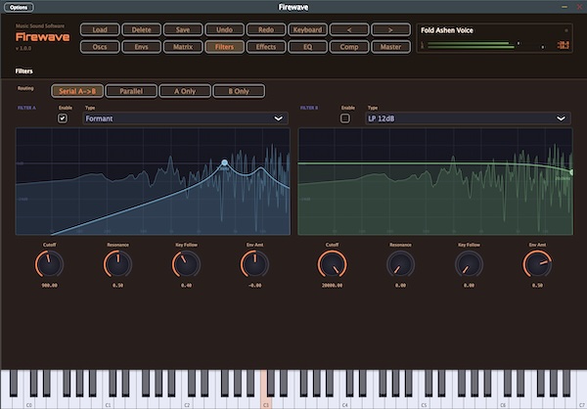Click the Filter A Env Amt knob
The image size is (587, 409).
[255, 264]
